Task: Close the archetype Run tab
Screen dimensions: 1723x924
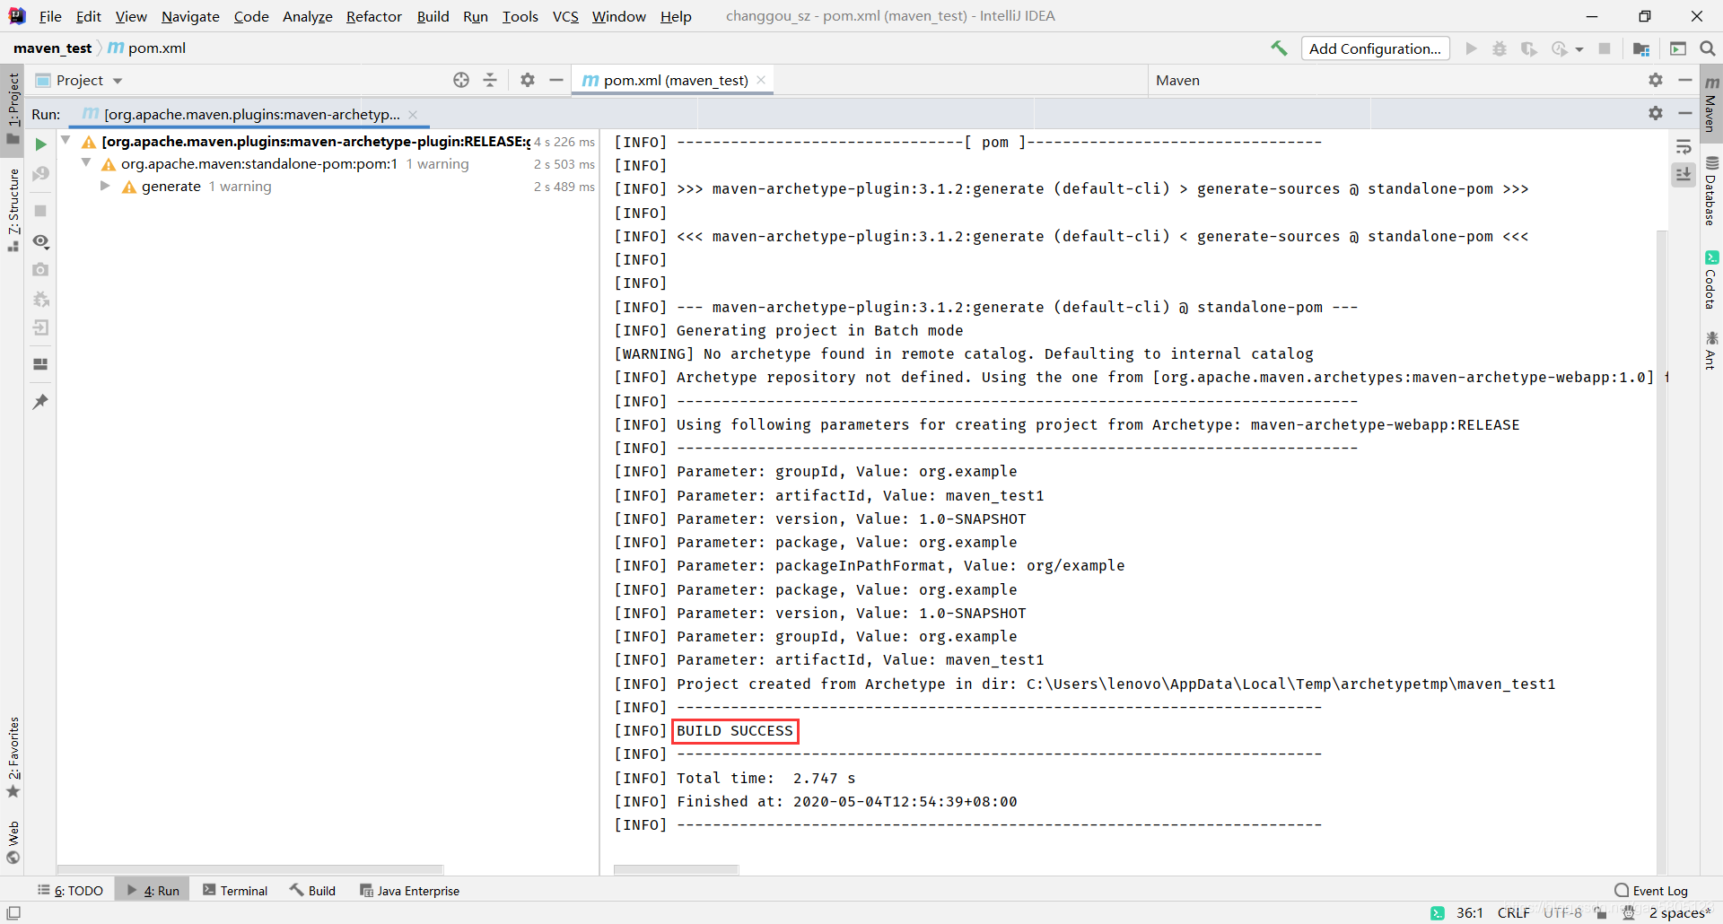Action: coord(413,114)
